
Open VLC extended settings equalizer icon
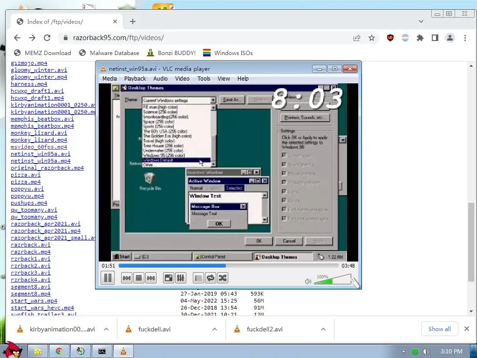click(180, 278)
